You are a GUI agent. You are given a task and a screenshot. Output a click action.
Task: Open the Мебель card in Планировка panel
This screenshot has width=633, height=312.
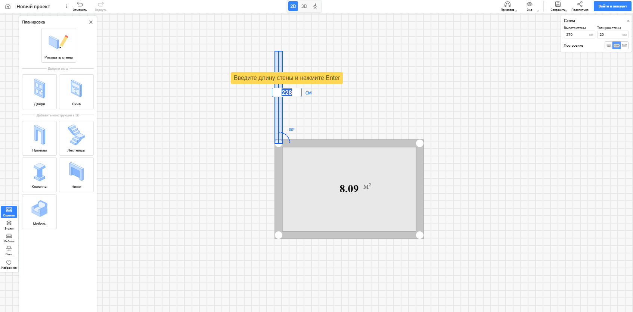coord(39,212)
